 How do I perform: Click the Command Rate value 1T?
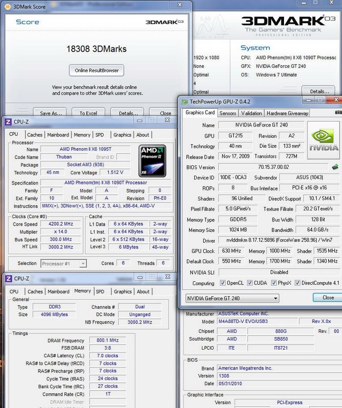click(x=107, y=394)
